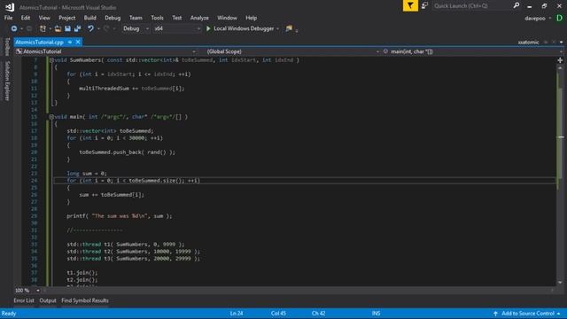Close the AtomicsTutorial.cpp tab
The image size is (567, 319).
click(x=78, y=43)
